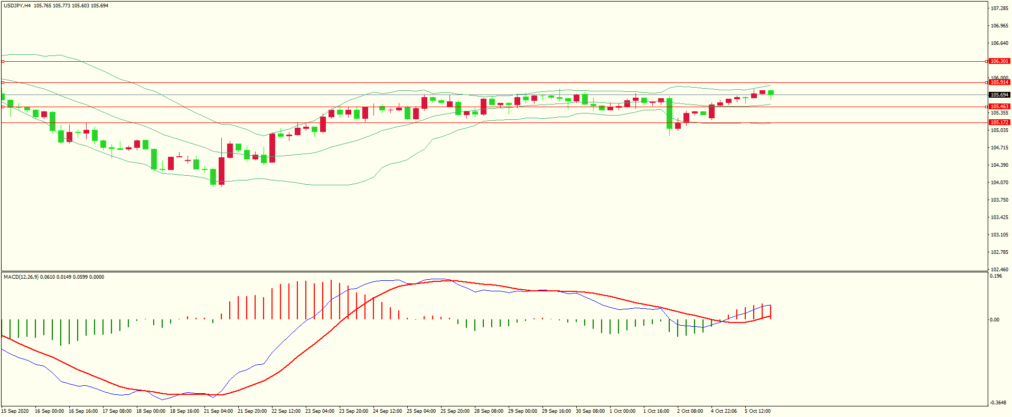1012x417 pixels.
Task: Click the 105.172 red price level label
Action: [999, 122]
